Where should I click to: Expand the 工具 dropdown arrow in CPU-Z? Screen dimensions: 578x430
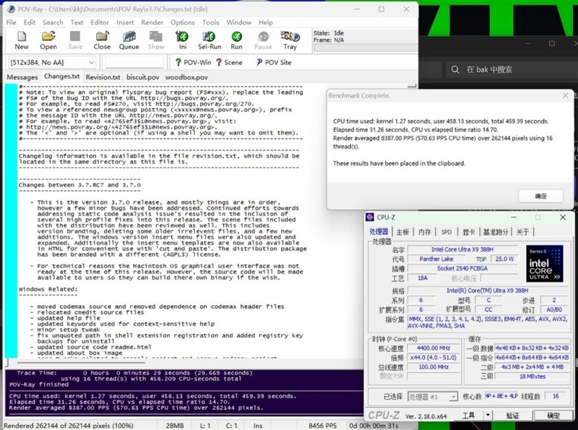tap(487, 416)
